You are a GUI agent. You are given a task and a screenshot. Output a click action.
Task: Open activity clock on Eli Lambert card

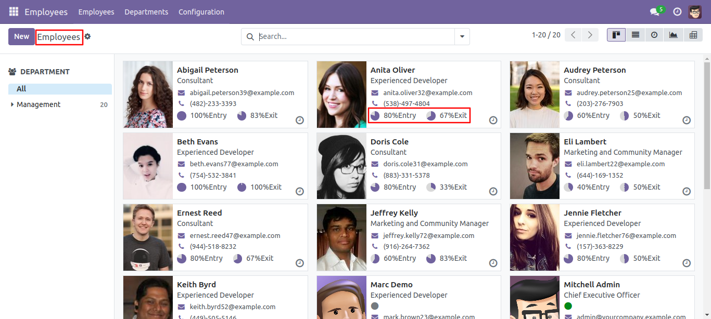687,191
